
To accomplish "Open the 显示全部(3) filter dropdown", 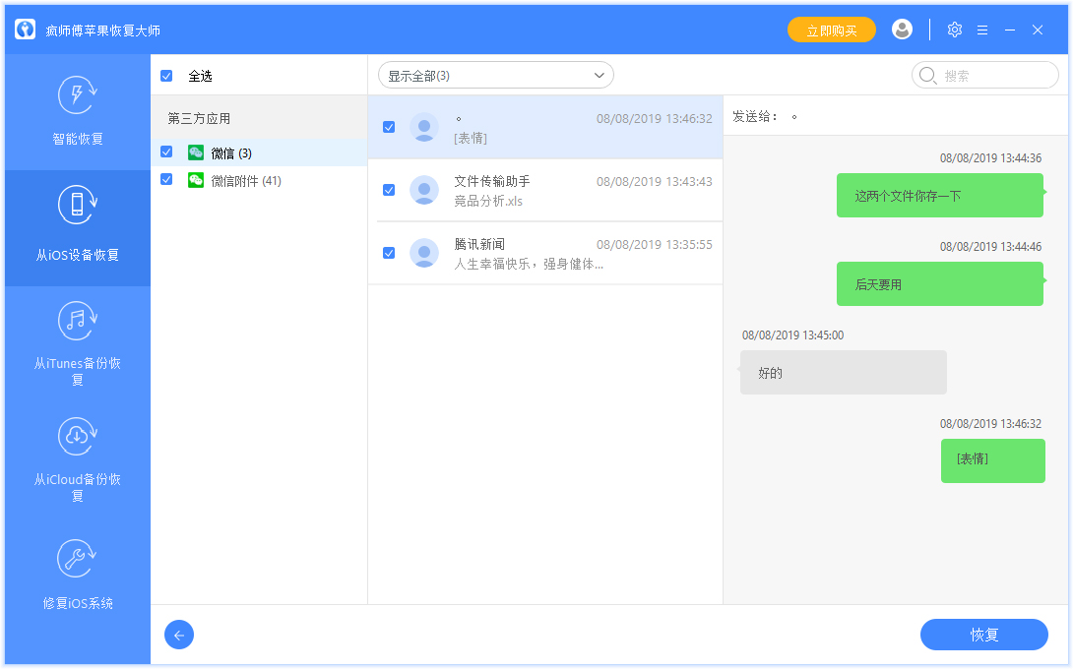I will click(x=495, y=75).
